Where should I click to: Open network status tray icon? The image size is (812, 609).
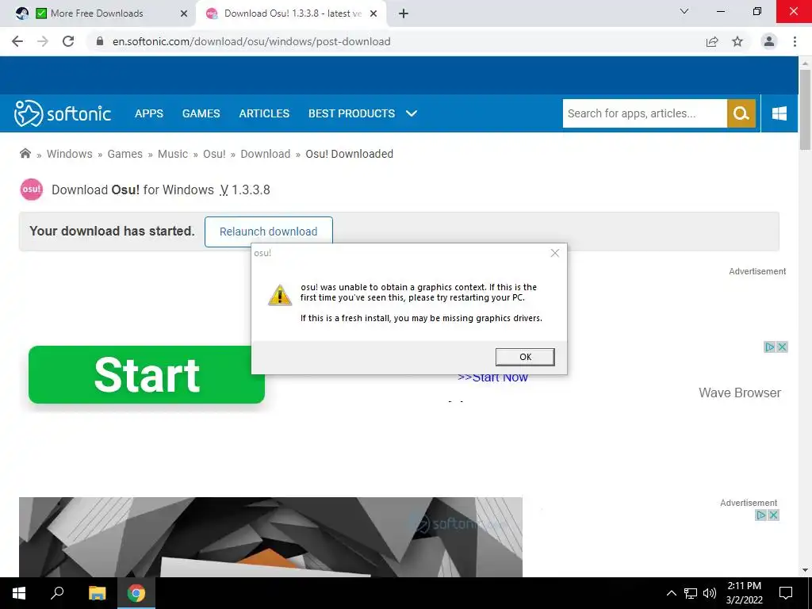pyautogui.click(x=691, y=593)
